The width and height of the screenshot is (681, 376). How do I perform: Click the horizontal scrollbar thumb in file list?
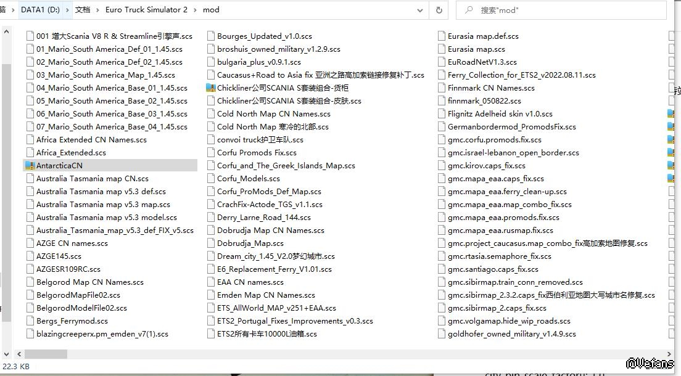point(45,354)
